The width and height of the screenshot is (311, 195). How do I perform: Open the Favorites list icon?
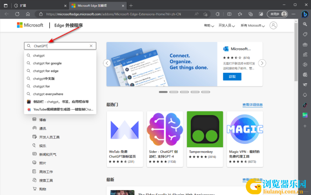click(x=240, y=14)
